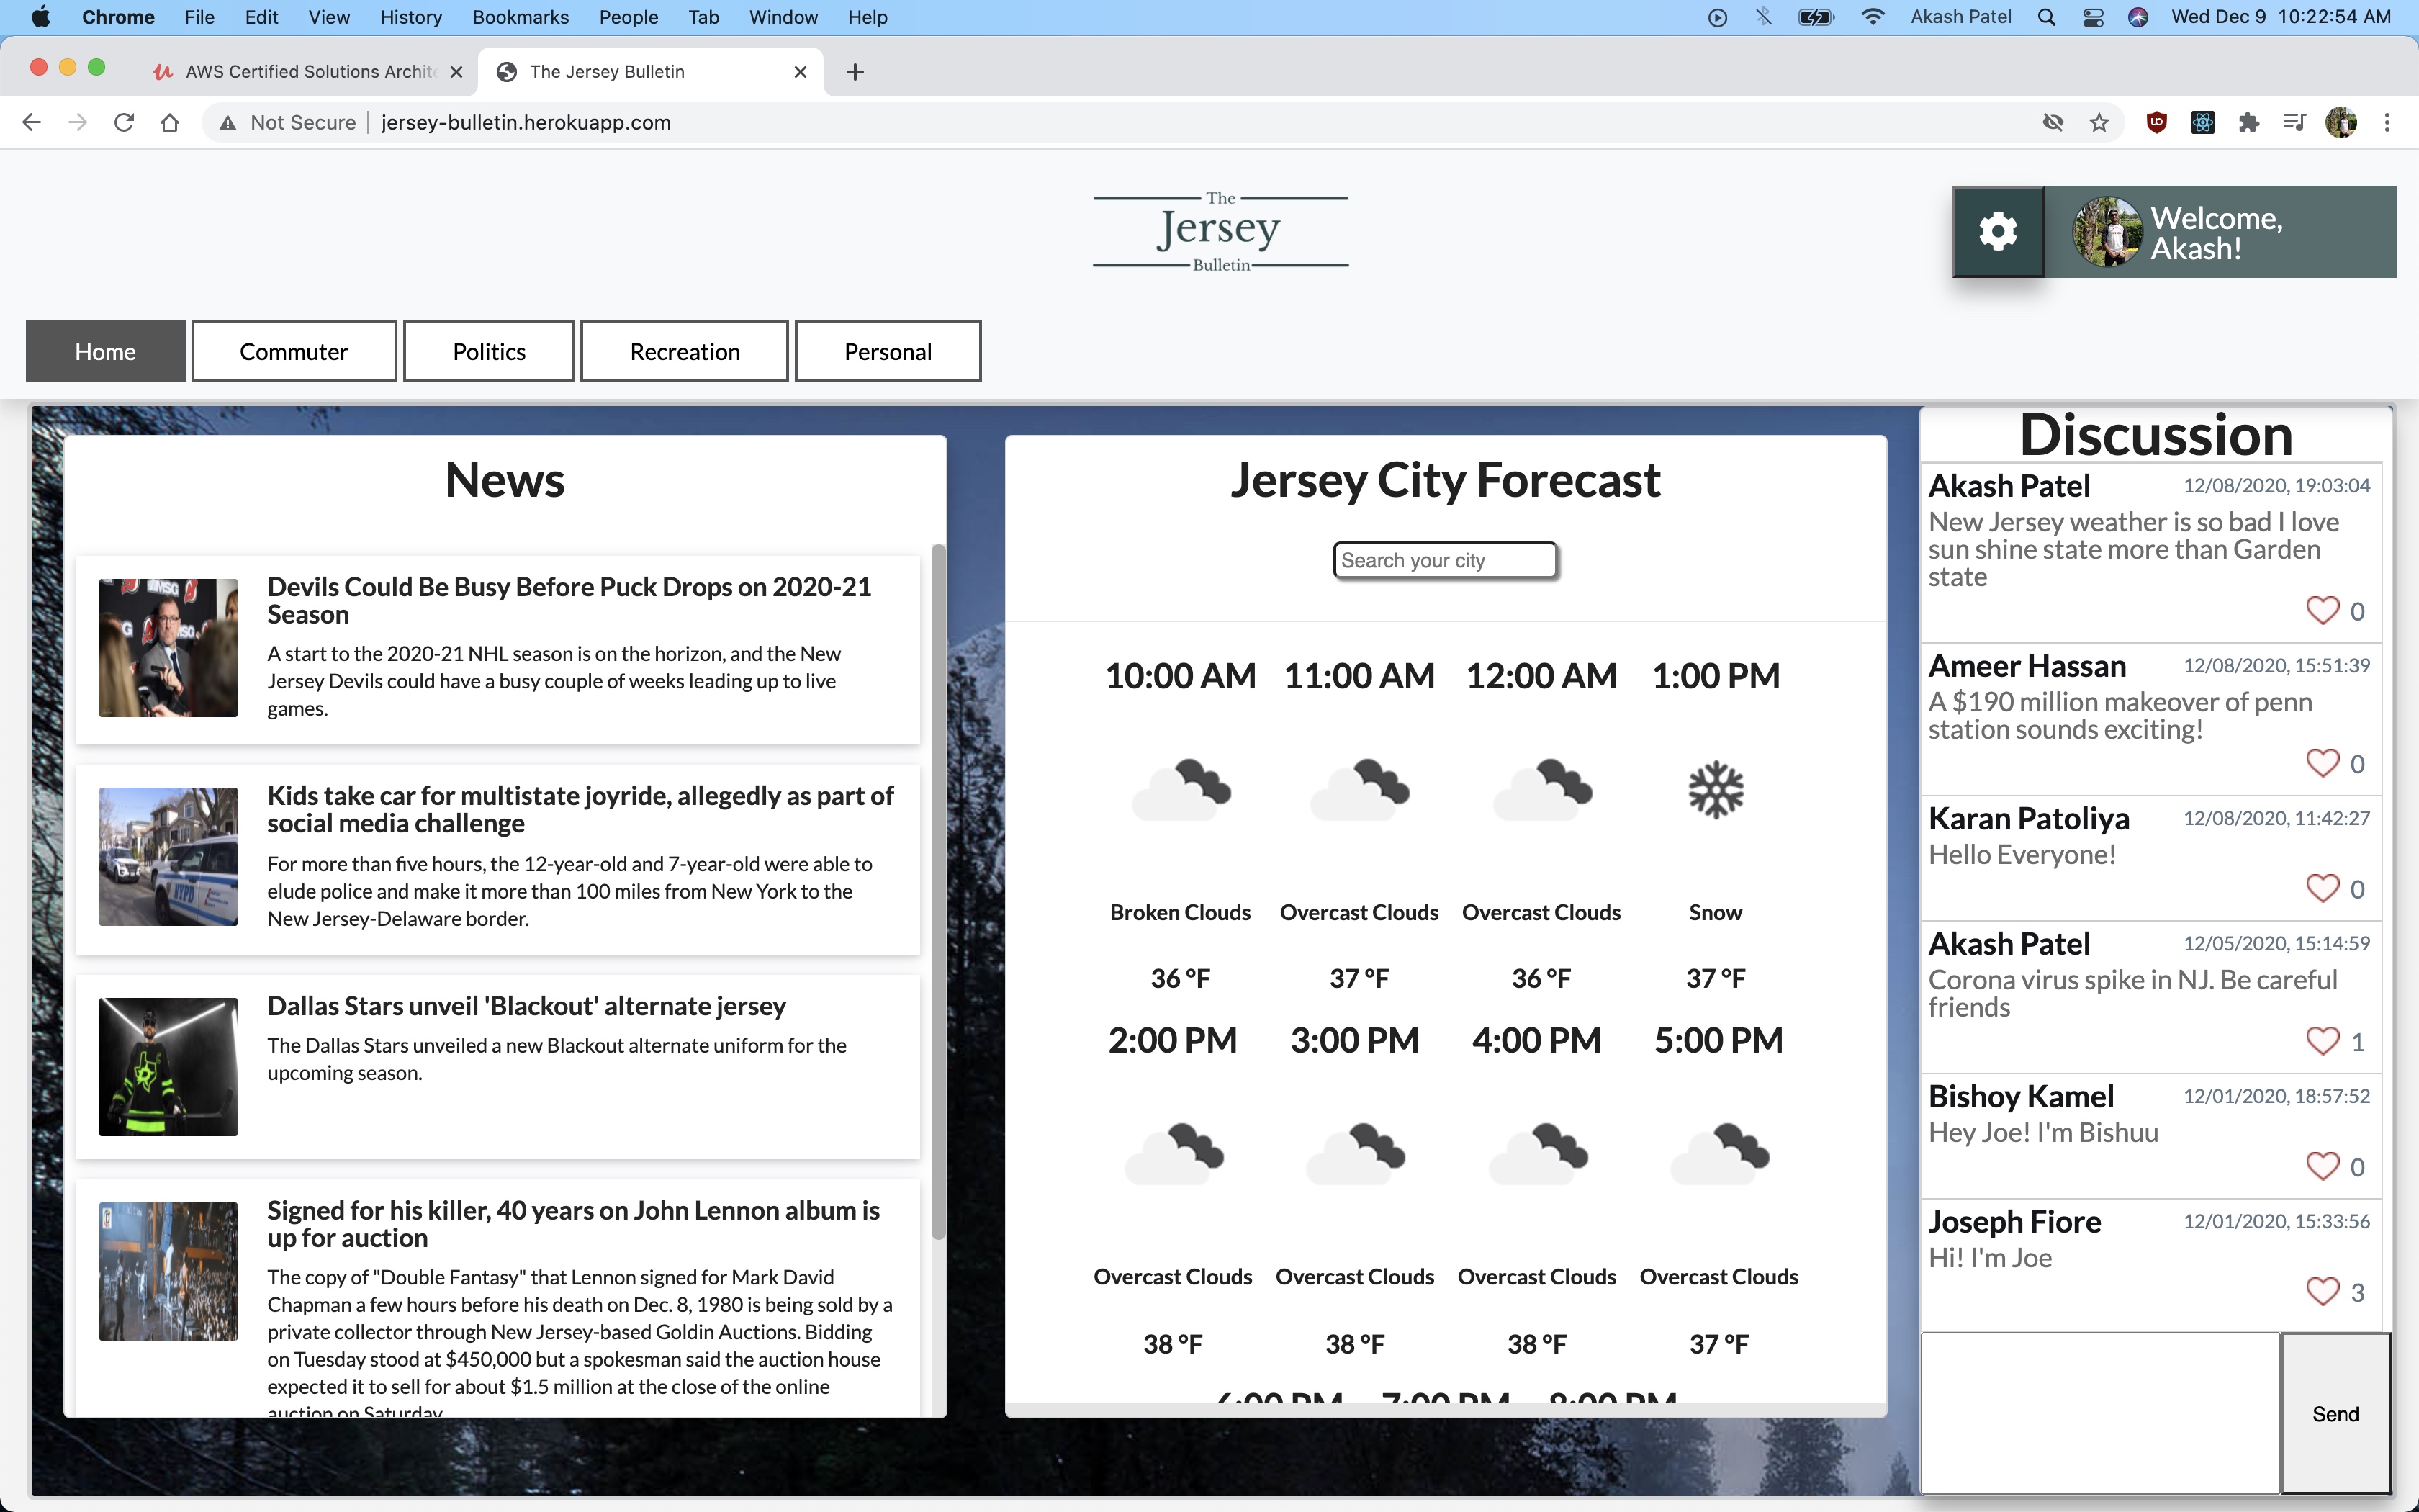Open Siri from the menu bar
The image size is (2419, 1512).
point(2138,17)
